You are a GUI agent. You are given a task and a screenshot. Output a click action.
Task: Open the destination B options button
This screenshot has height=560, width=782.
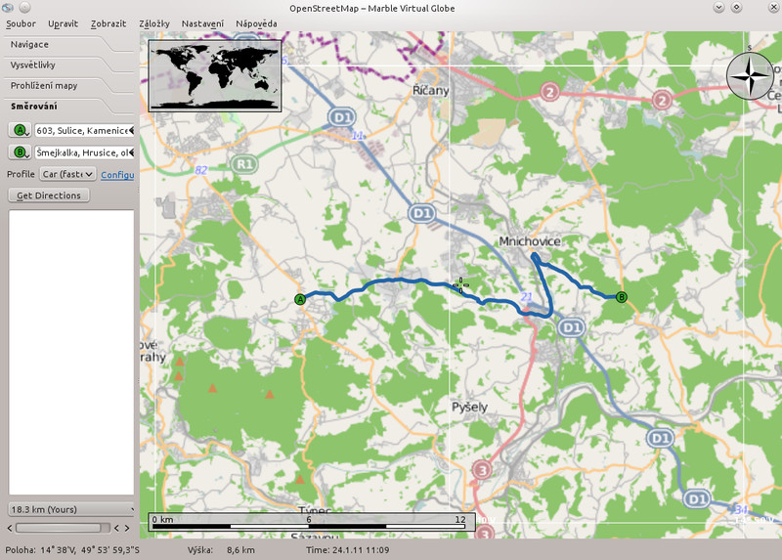[20, 152]
